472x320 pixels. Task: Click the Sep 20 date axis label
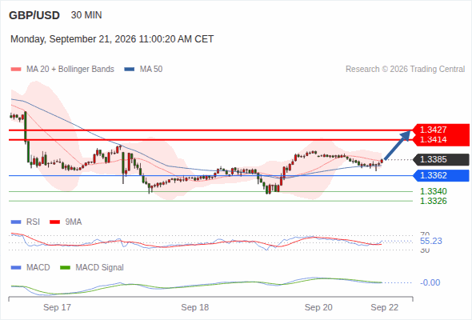(318, 307)
